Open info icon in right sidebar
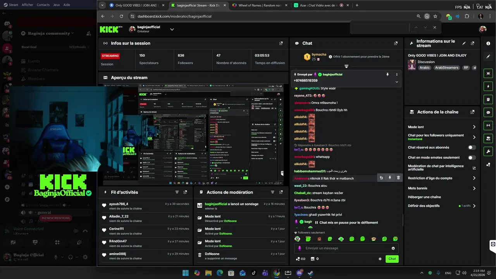Viewport: 496px width, 279px height. click(488, 43)
